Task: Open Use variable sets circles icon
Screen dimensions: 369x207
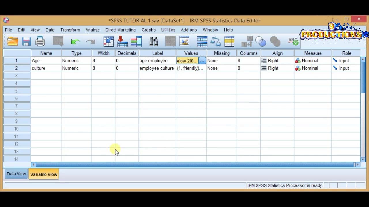Action: pyautogui.click(x=261, y=42)
